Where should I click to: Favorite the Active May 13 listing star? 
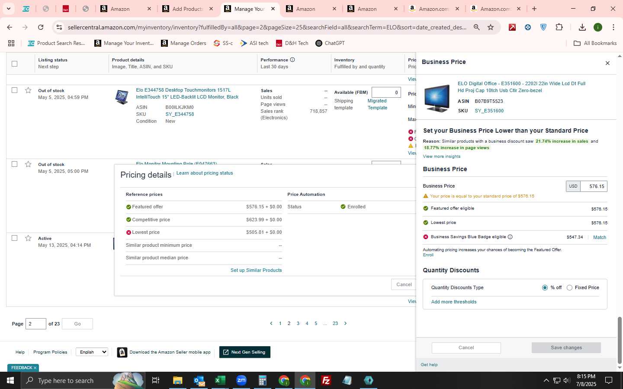28,238
